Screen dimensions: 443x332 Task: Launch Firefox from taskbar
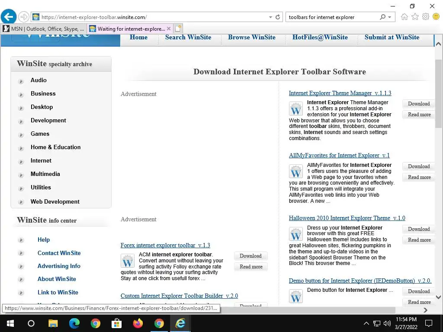coord(138,323)
